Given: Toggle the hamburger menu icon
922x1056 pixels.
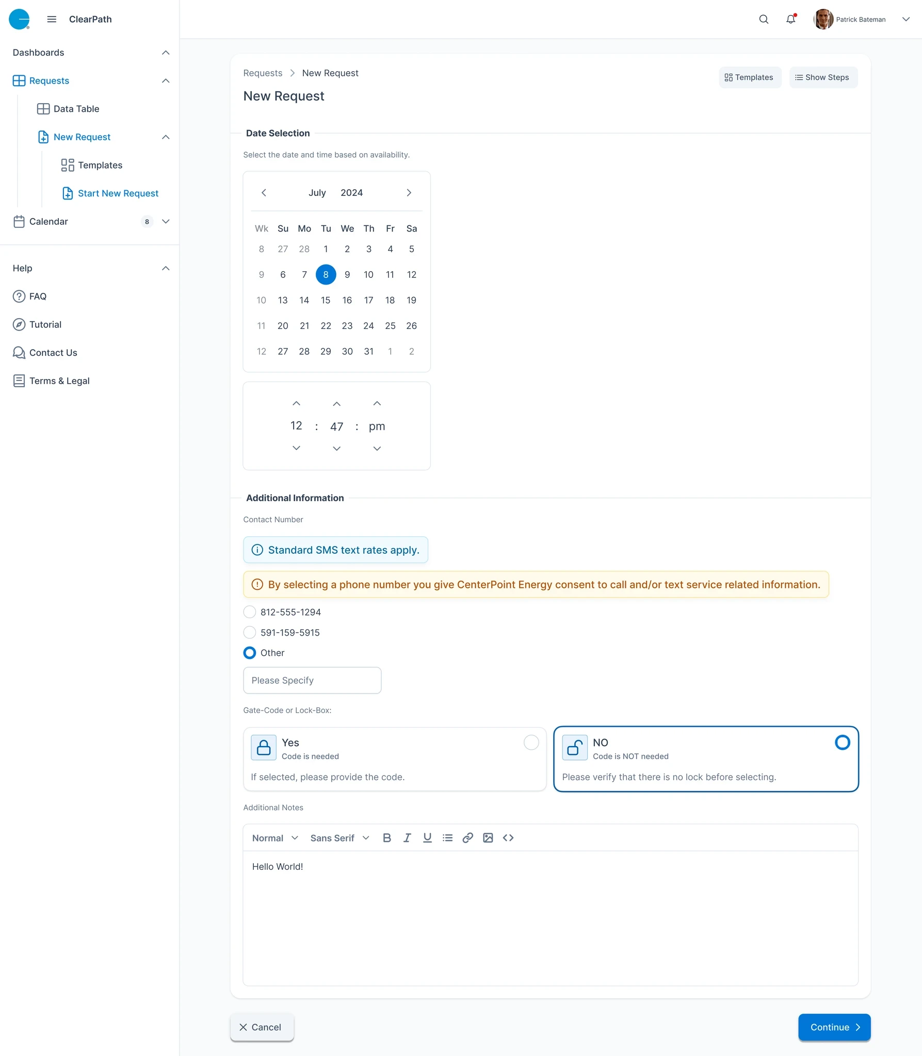Looking at the screenshot, I should tap(52, 19).
